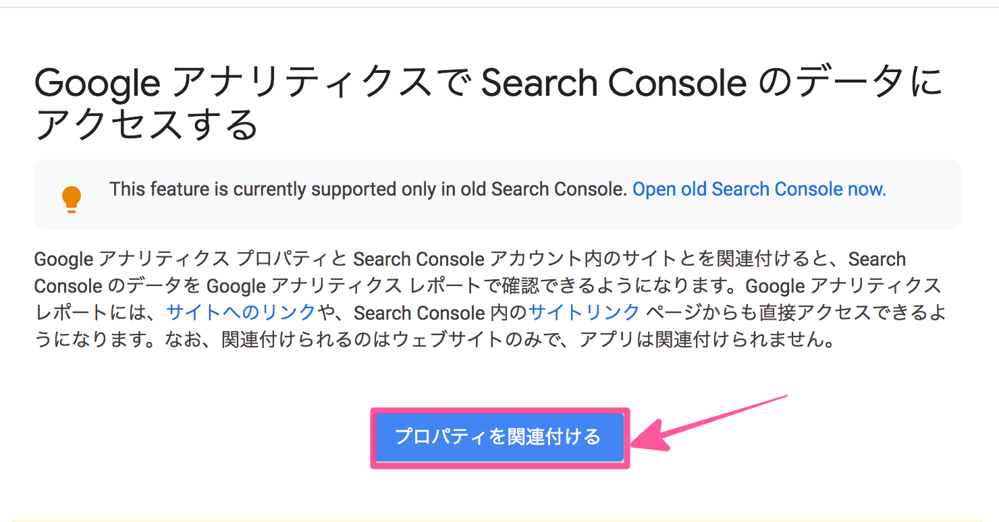The image size is (999, 522).
Task: Open the サイトリンク hyperlink in paragraph
Action: coord(584,312)
